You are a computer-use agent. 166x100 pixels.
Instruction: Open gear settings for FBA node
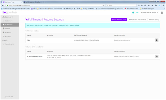pos(157,40)
